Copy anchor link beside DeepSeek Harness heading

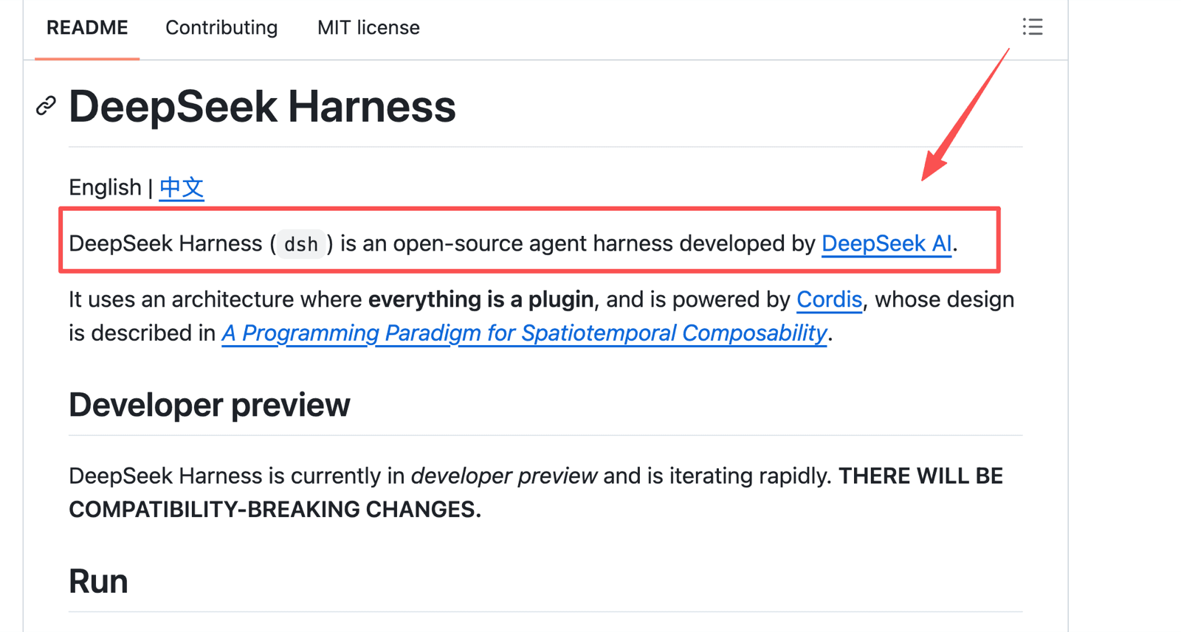click(46, 106)
